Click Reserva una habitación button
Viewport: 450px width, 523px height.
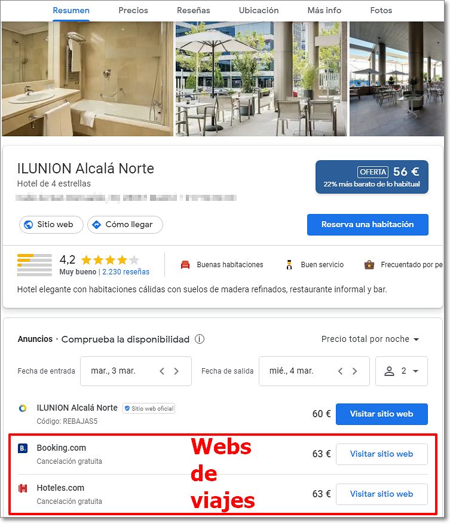point(368,225)
